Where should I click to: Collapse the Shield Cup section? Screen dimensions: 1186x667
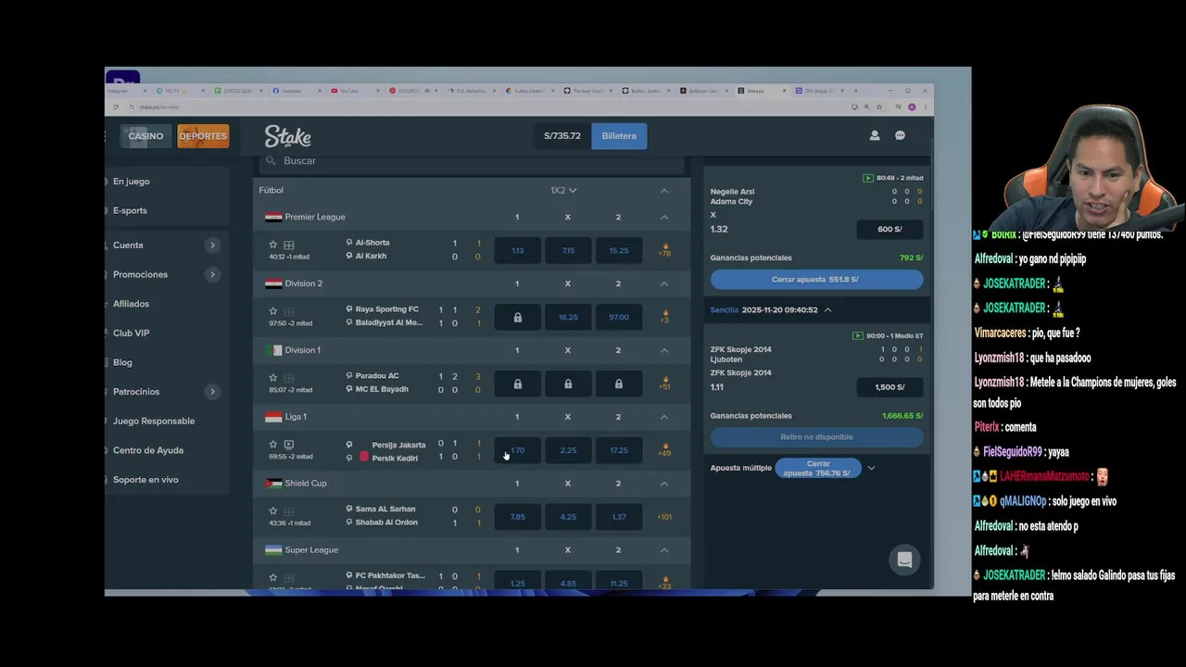click(664, 484)
